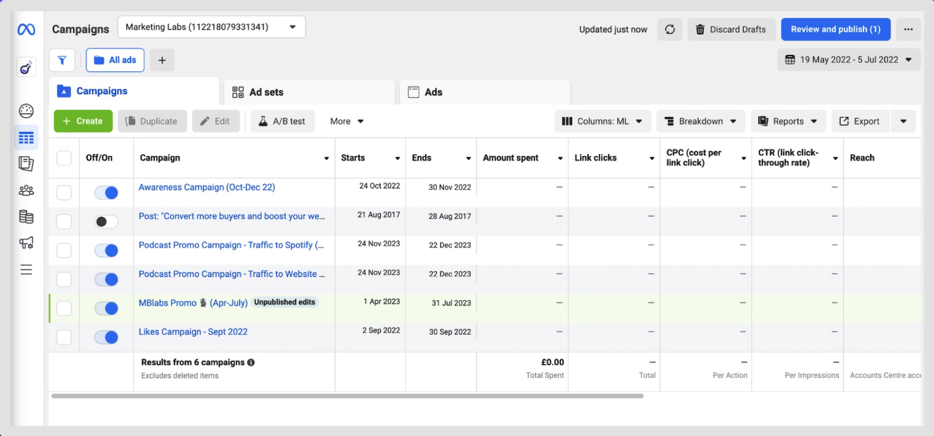Open Awareness Campaign (Oct-Dec 22) link
Viewport: 934px width, 436px height.
(x=207, y=187)
